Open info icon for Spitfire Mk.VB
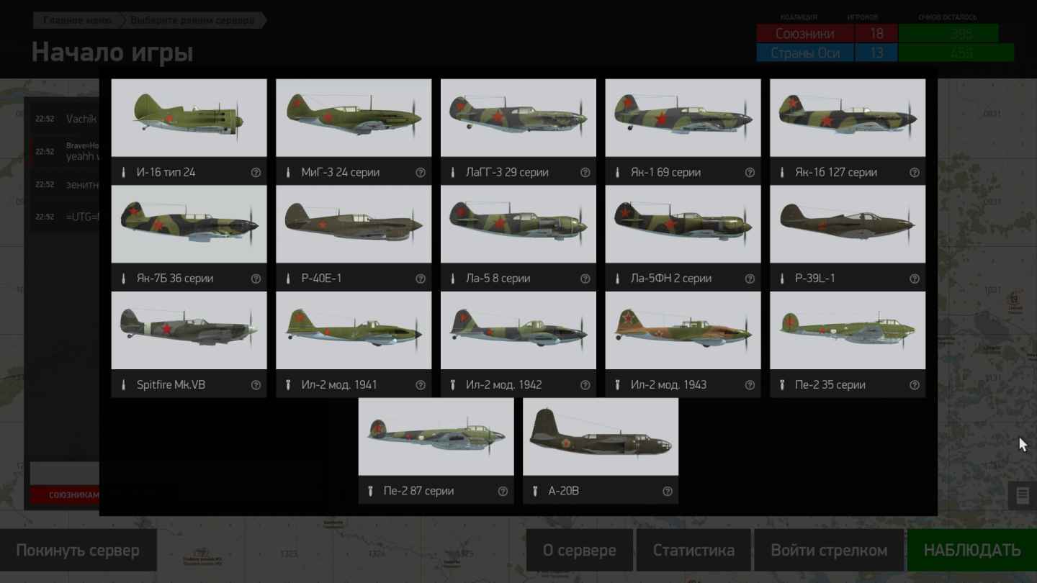 [x=256, y=385]
